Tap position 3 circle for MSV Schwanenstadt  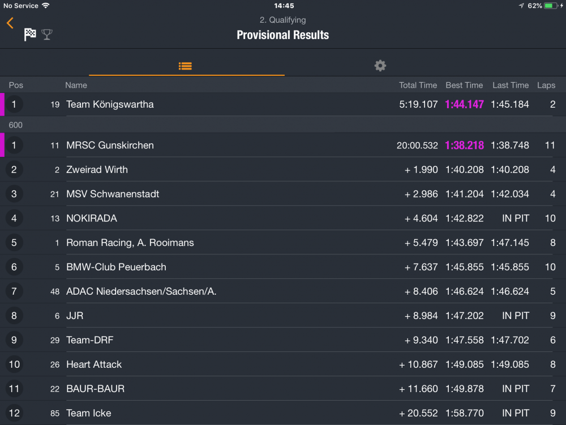click(14, 194)
